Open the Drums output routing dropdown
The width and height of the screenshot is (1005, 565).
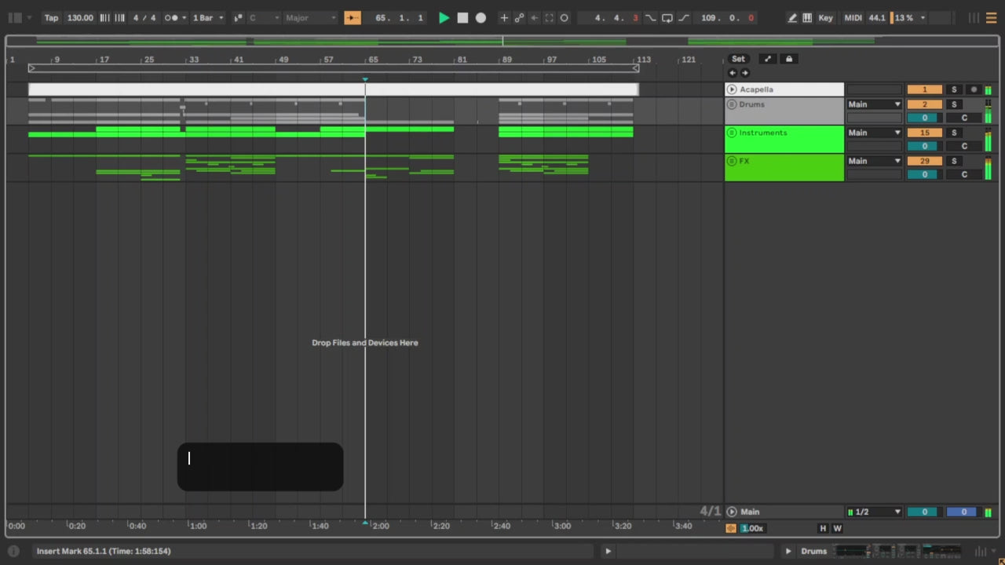tap(874, 104)
